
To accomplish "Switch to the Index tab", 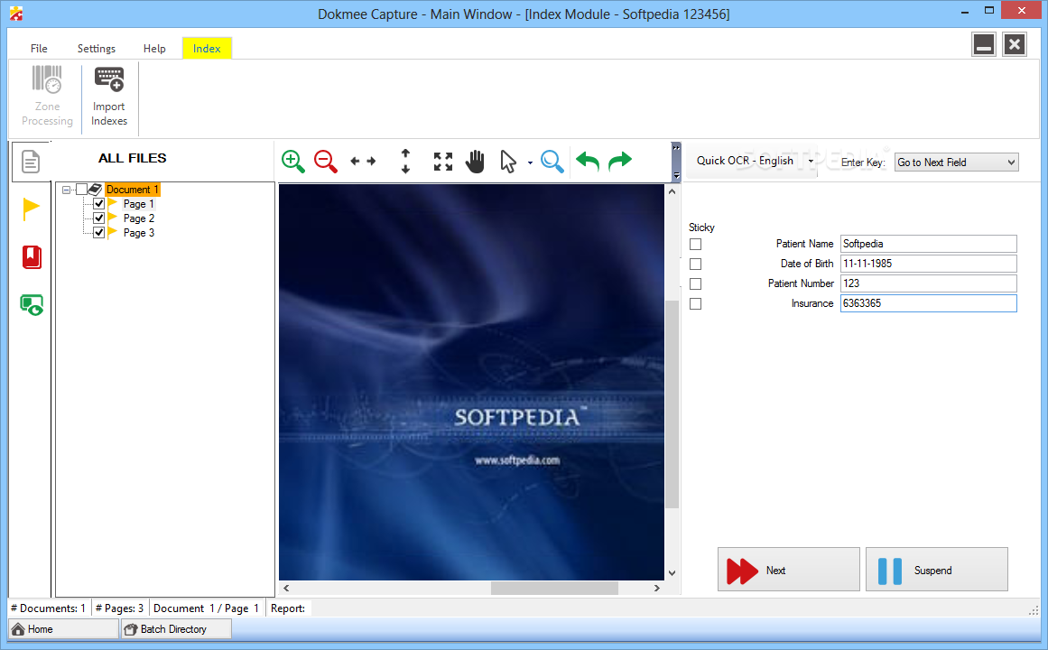I will 207,48.
